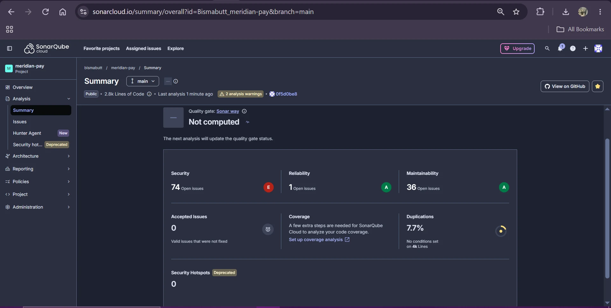
Task: Open All Bookmarks folder
Action: [580, 29]
